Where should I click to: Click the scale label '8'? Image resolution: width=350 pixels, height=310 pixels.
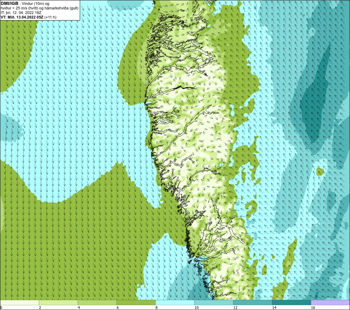pos(156,308)
